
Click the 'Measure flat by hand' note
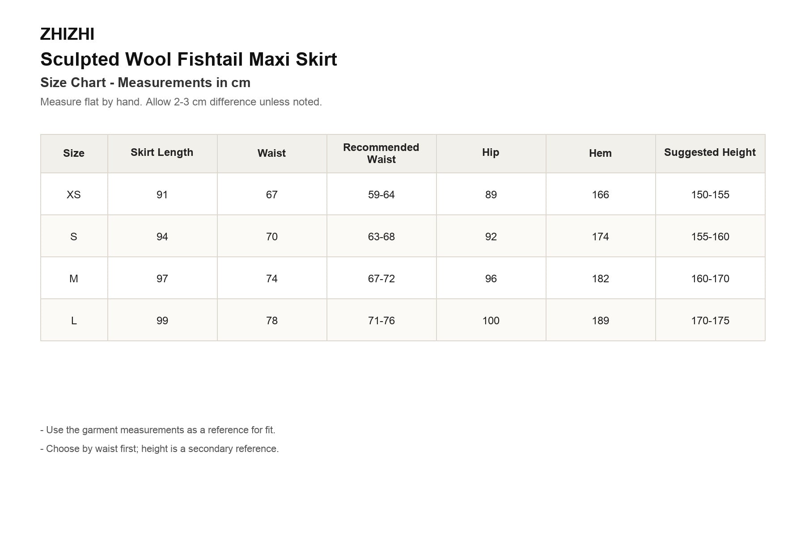click(181, 102)
